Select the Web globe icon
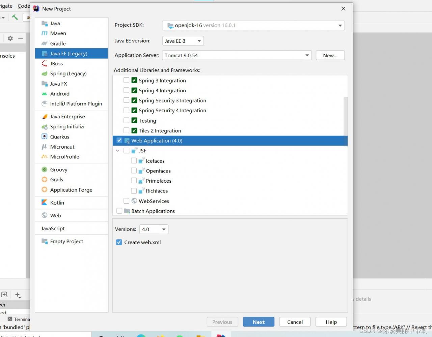Viewport: 432px width, 337px height. tap(44, 215)
